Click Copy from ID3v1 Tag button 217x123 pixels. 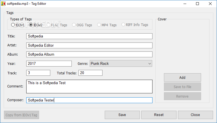[22, 115]
